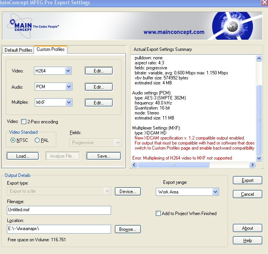Click the Browse... button
The image size is (268, 254).
128,229
